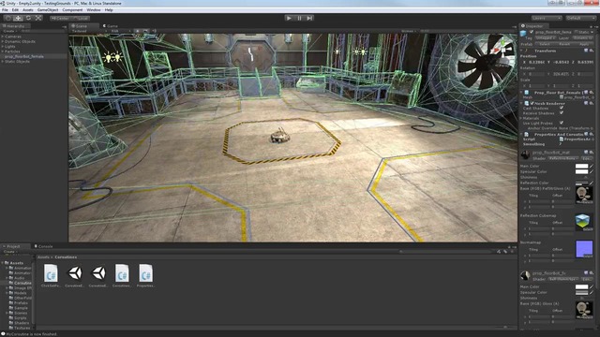Expand the Static Objects hierarchy item
The image size is (600, 337).
tap(3, 61)
